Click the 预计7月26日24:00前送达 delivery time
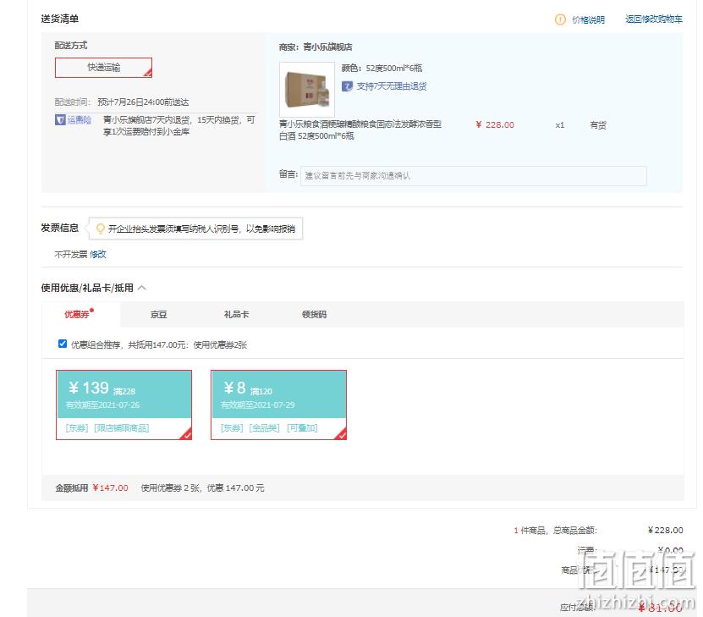This screenshot has width=703, height=617. (143, 102)
